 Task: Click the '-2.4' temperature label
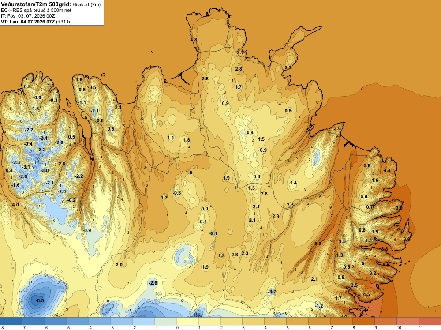(43, 138)
